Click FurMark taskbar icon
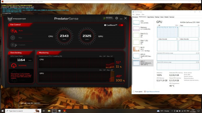 tap(65, 111)
